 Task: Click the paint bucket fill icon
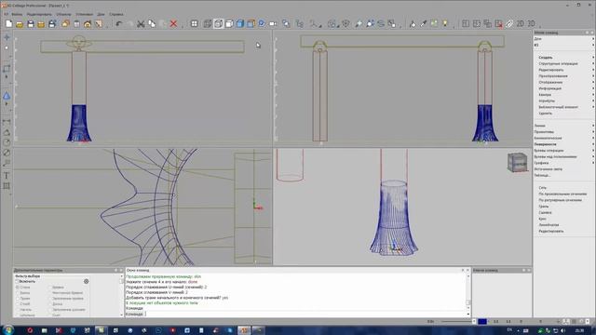pyautogui.click(x=413, y=24)
